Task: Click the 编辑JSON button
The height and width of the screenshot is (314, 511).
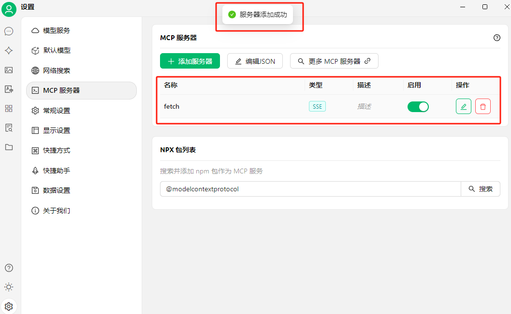Action: [255, 61]
